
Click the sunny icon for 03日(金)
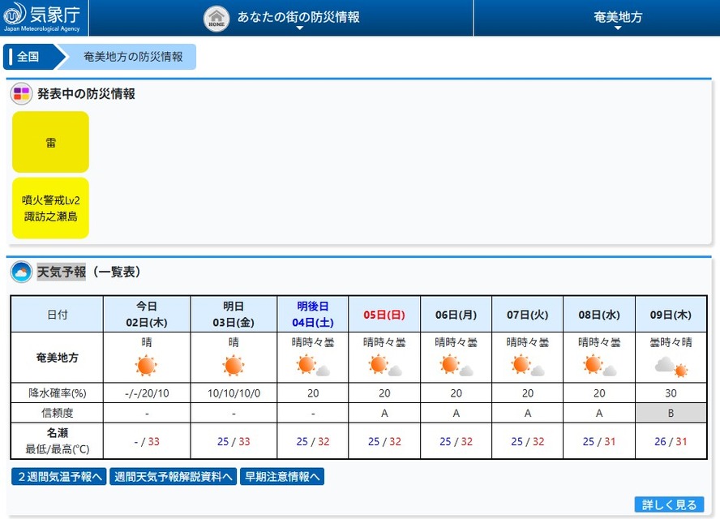234,366
